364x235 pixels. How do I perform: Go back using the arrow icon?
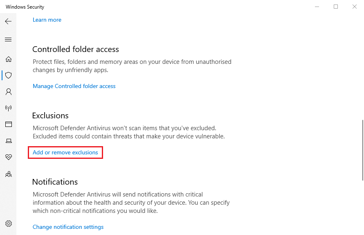[x=8, y=21]
